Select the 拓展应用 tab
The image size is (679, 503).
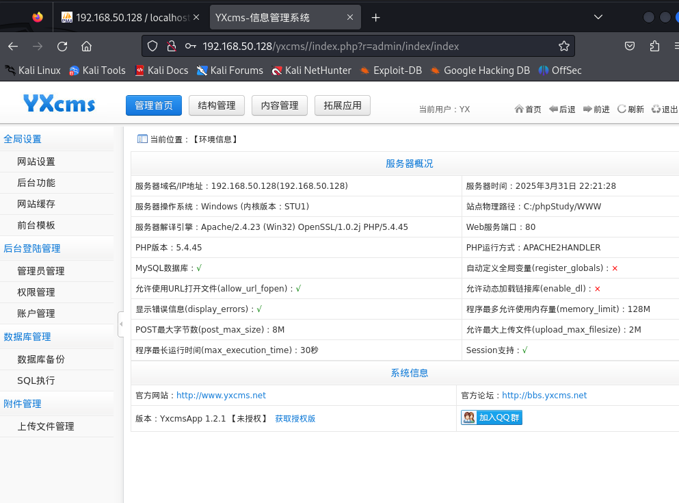tap(342, 105)
